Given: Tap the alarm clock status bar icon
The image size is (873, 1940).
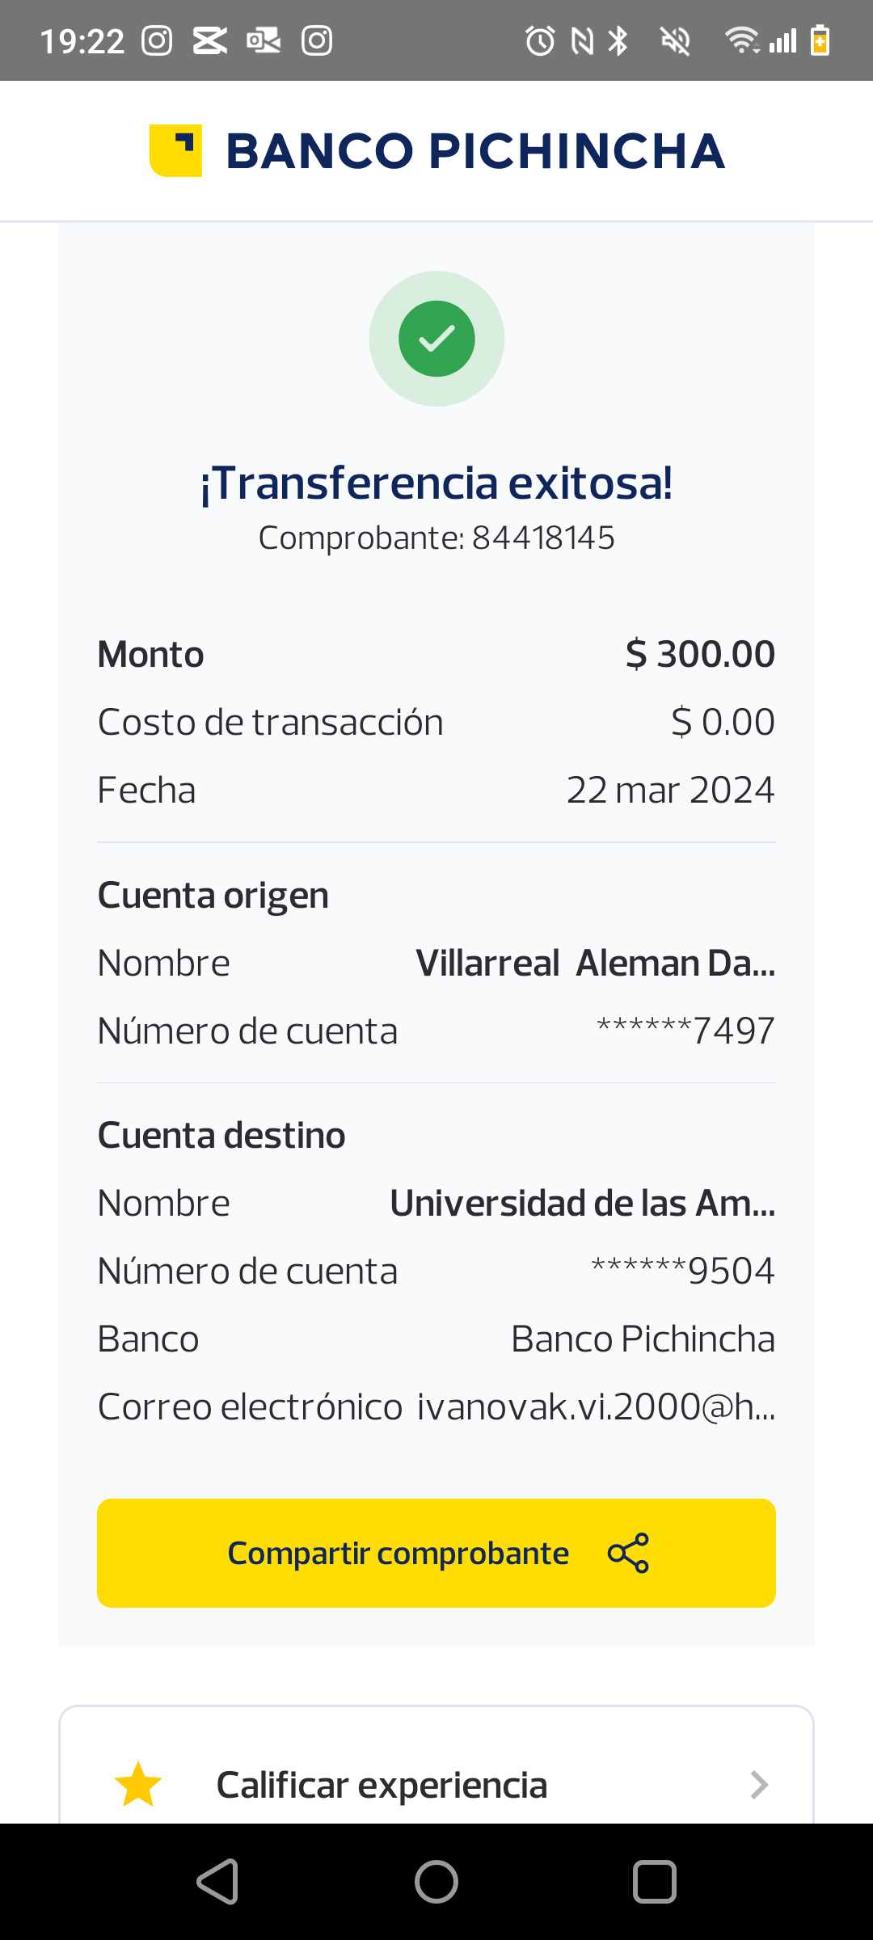Looking at the screenshot, I should (x=540, y=40).
